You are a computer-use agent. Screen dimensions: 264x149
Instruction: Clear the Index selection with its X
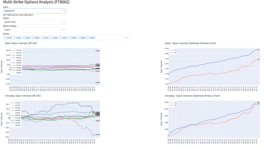point(62,11)
